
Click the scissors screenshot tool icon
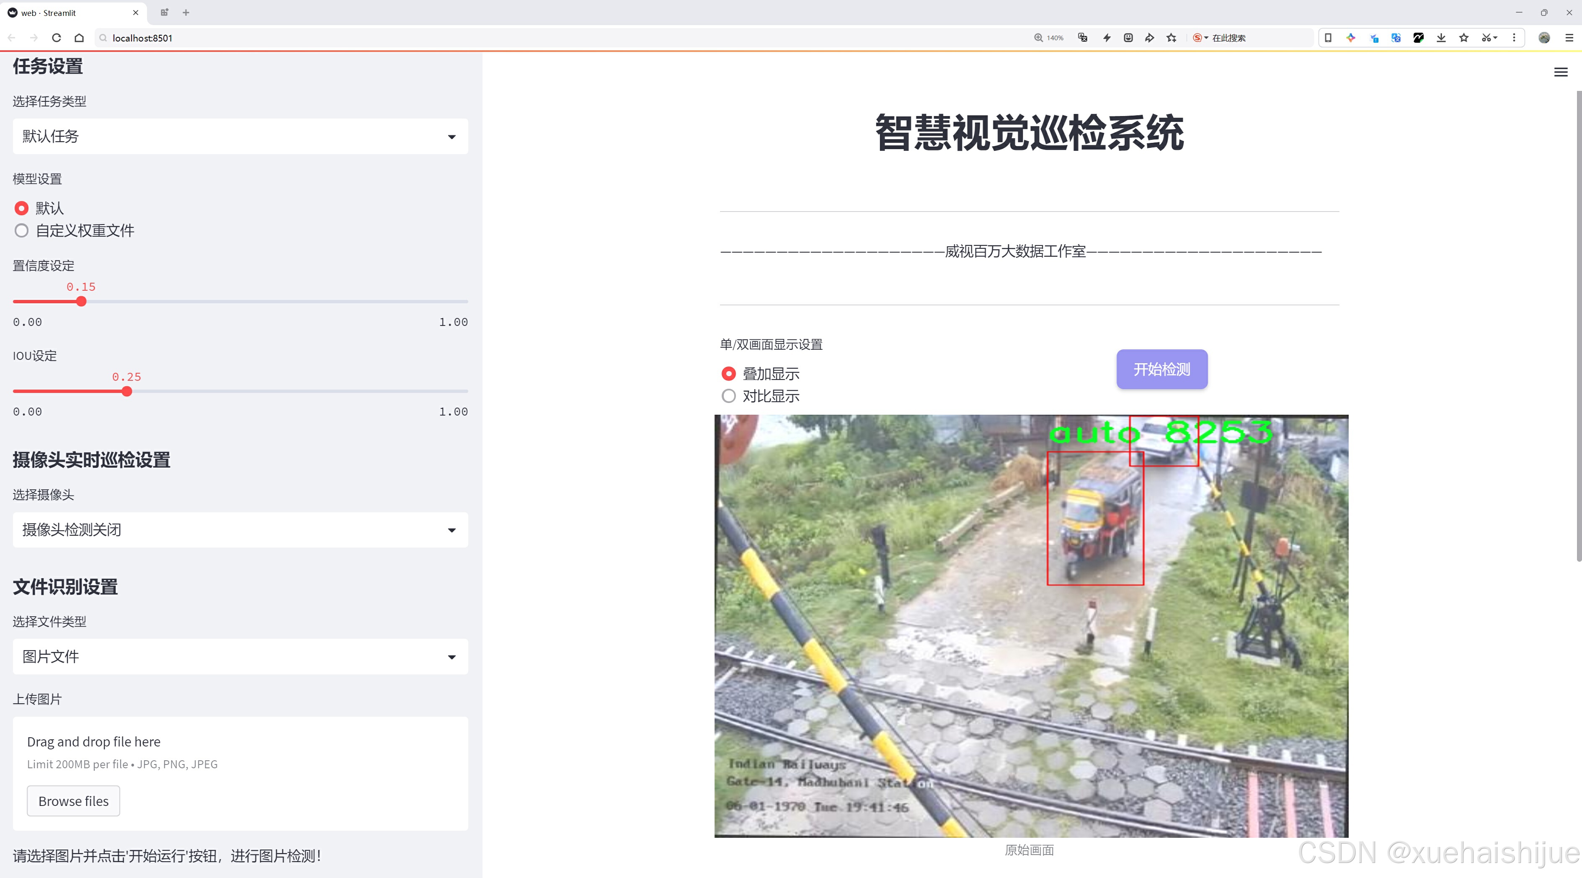coord(1485,38)
